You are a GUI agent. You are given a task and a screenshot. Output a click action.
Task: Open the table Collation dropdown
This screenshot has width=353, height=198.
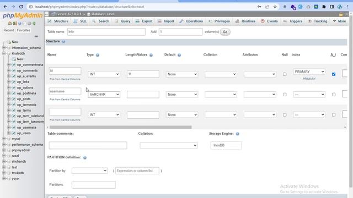(169, 145)
